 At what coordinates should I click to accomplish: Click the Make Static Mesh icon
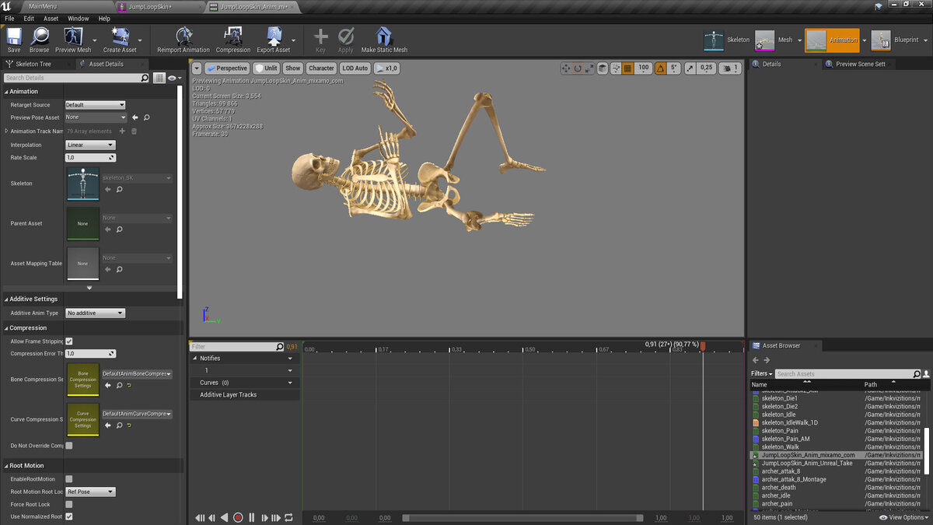[x=384, y=39]
